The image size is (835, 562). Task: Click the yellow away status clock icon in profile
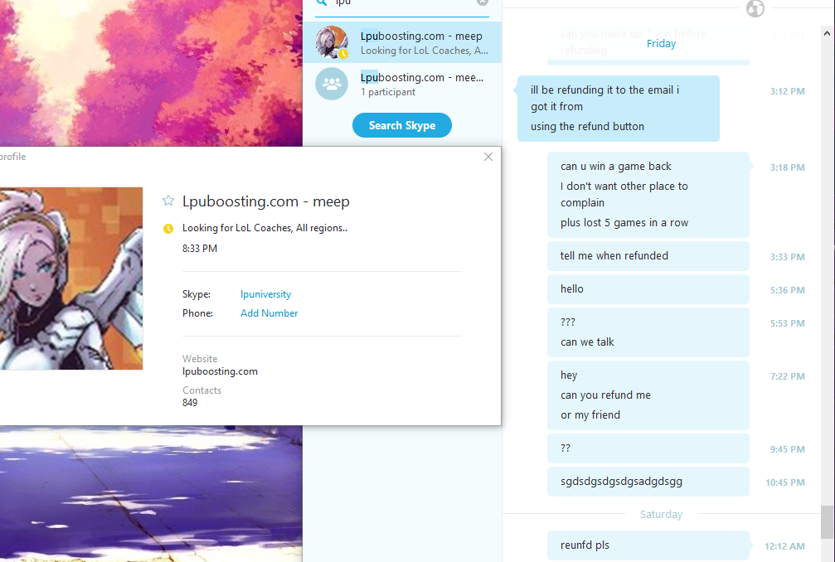pos(168,229)
